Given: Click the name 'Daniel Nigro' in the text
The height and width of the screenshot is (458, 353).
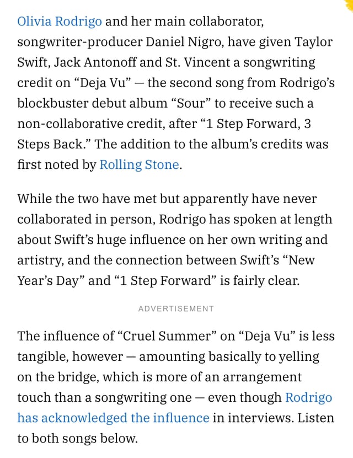Looking at the screenshot, I should [x=183, y=42].
